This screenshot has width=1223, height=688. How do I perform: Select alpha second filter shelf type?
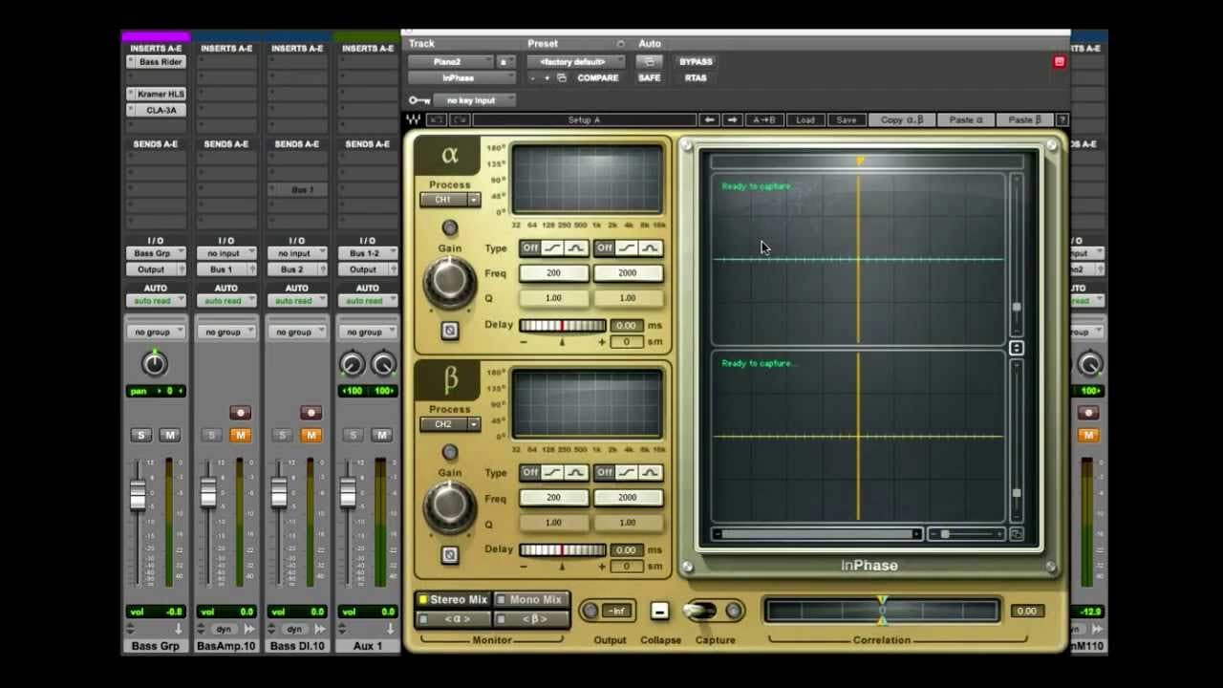627,248
